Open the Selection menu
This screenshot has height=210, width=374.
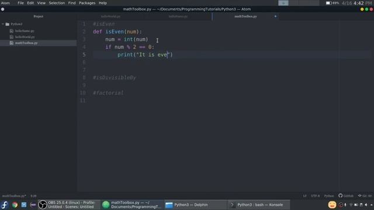coord(57,3)
